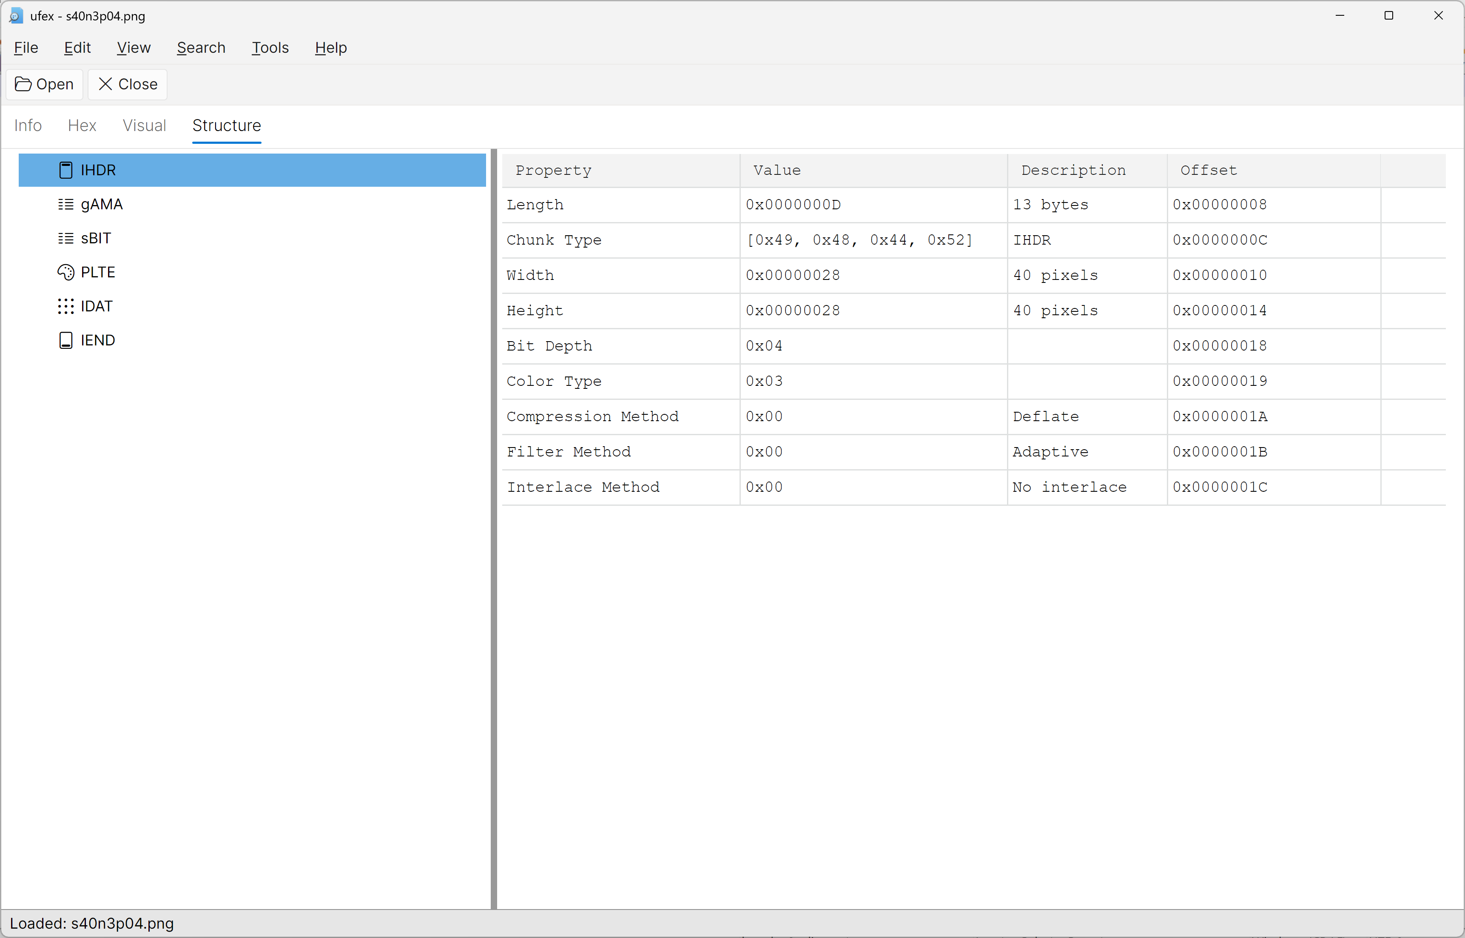Click the Offset column header
The image size is (1465, 938).
(1208, 171)
